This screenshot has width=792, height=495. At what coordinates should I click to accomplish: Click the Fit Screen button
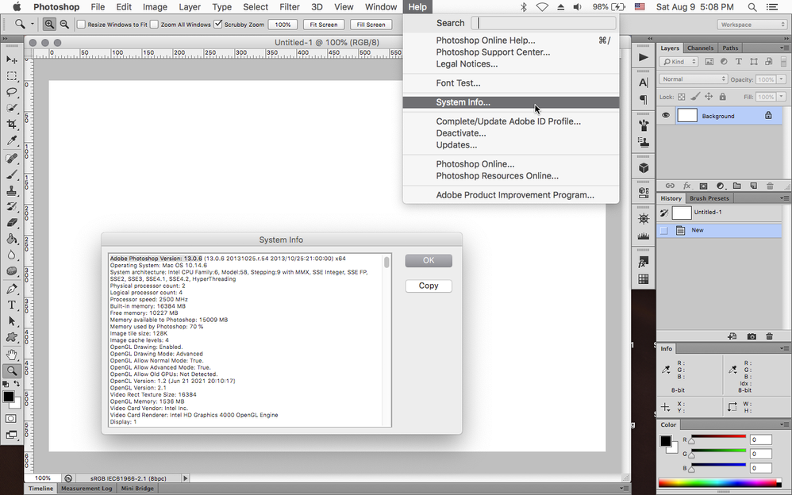tap(323, 25)
